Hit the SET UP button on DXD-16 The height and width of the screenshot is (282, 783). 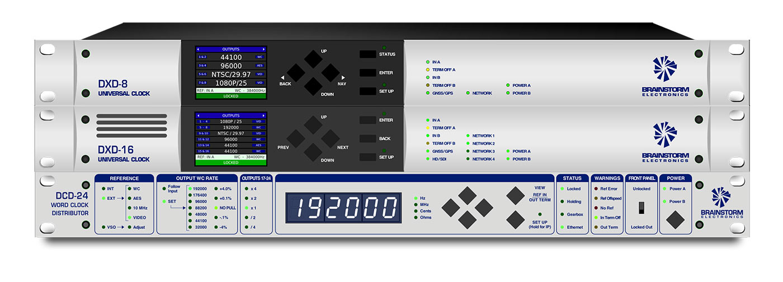367,157
